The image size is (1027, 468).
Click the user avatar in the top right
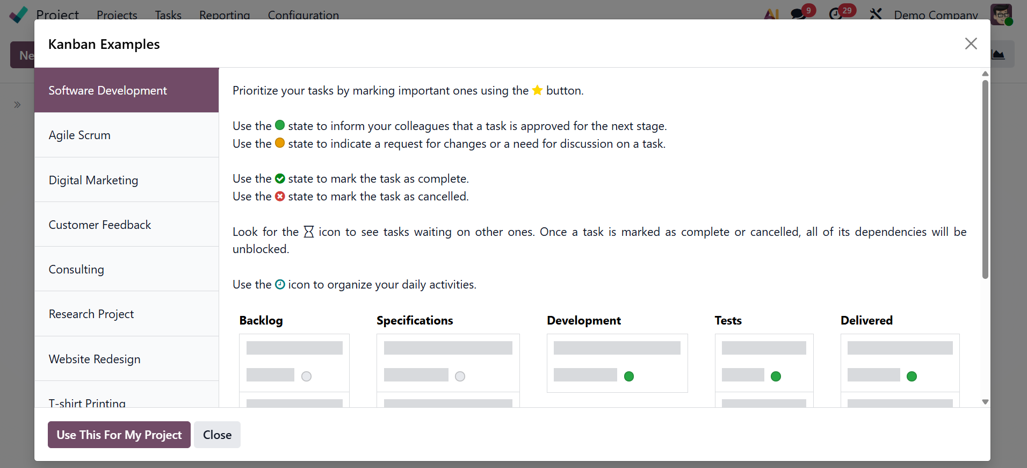click(x=1001, y=15)
